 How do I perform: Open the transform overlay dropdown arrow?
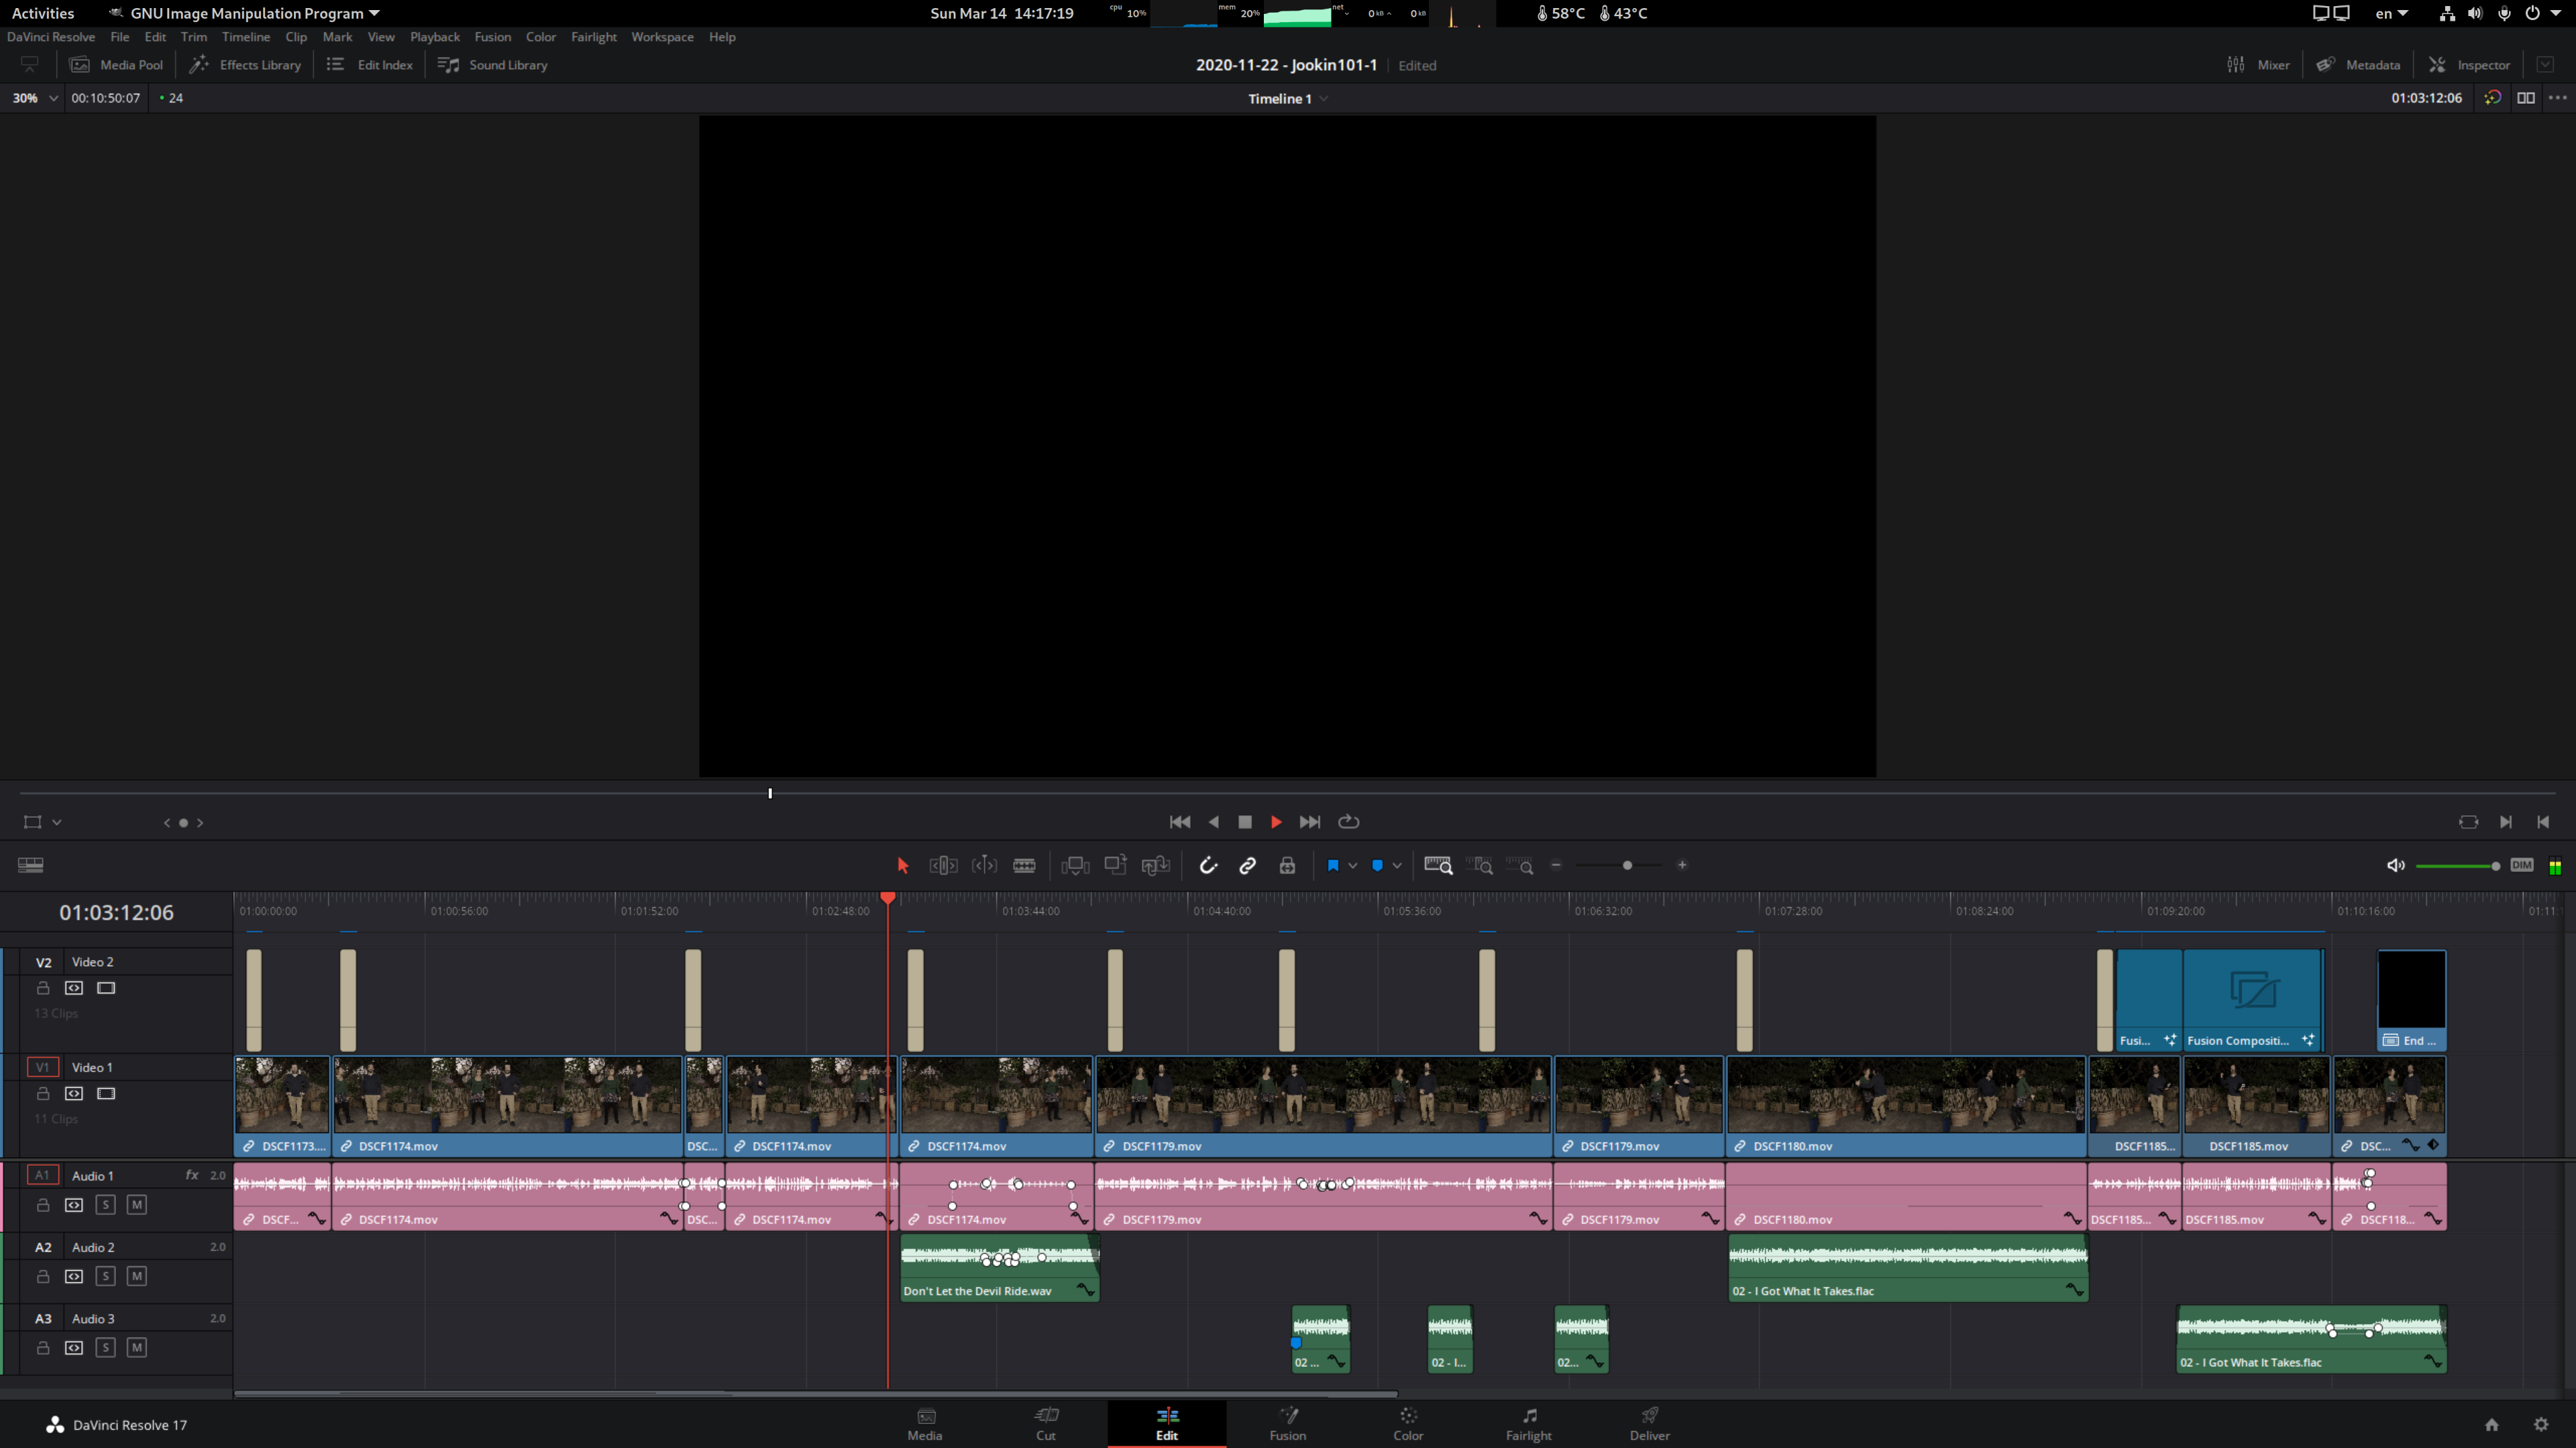[57, 823]
